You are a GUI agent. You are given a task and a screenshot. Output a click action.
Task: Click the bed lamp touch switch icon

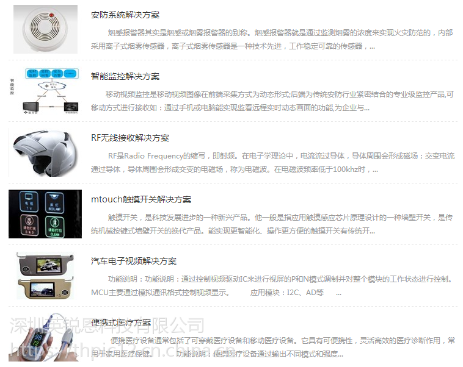(x=54, y=202)
